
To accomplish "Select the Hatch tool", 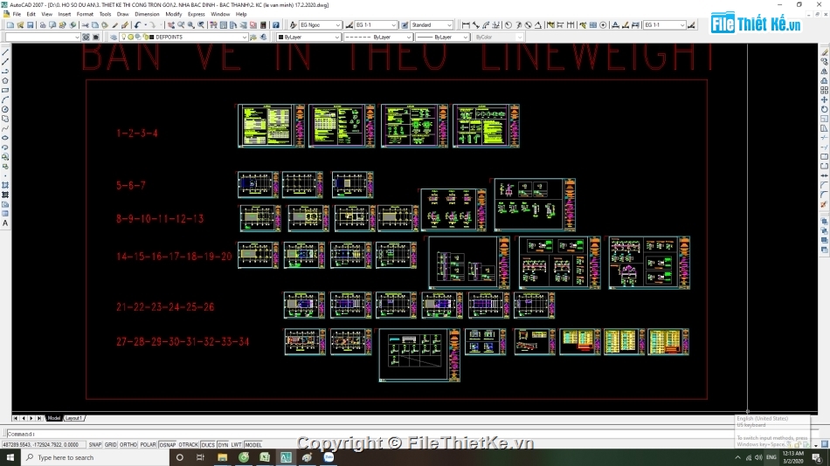I will click(5, 186).
